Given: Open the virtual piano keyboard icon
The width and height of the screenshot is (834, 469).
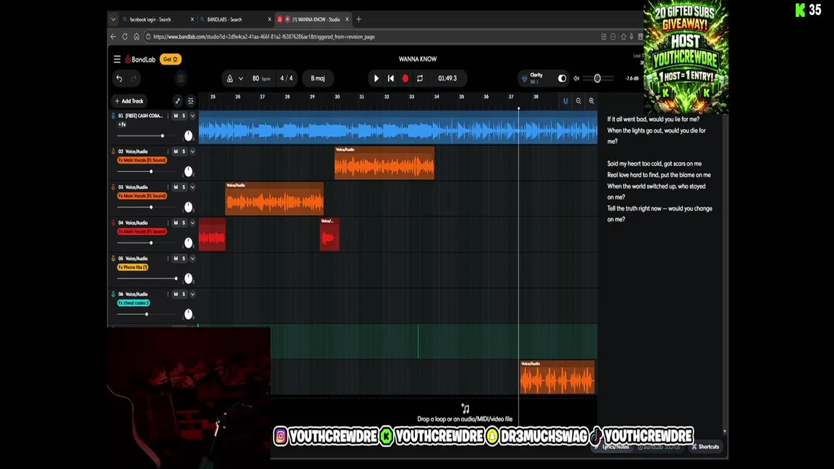Looking at the screenshot, I should pyautogui.click(x=180, y=78).
